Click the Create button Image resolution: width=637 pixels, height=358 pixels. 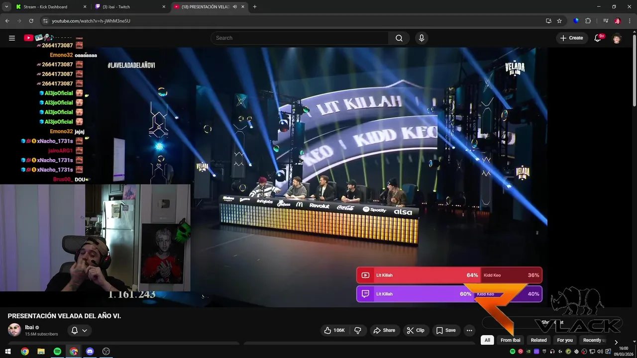571,38
